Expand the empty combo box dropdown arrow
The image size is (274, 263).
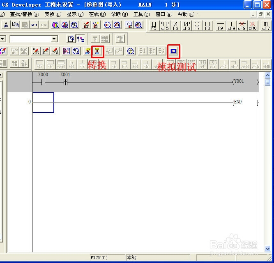[54, 39]
